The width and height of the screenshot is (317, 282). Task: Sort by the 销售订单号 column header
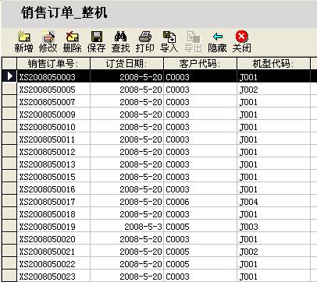click(53, 64)
